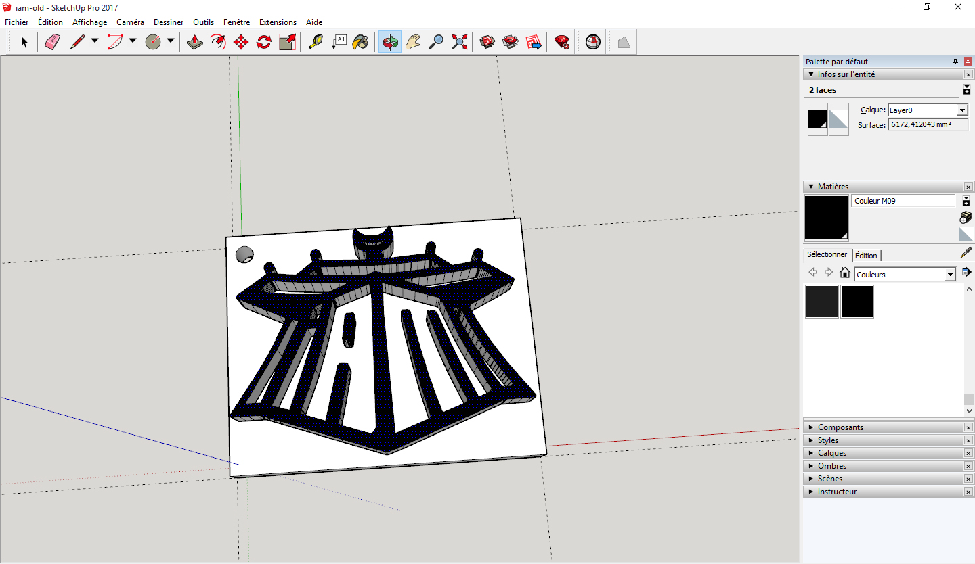Choose the Tape Measure tool
Screen dimensions: 975x564
coord(316,42)
